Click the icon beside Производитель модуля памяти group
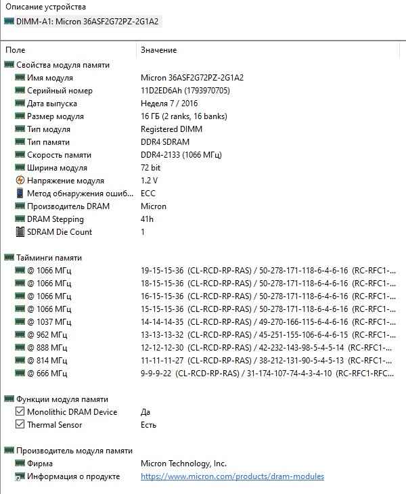 pos(9,450)
